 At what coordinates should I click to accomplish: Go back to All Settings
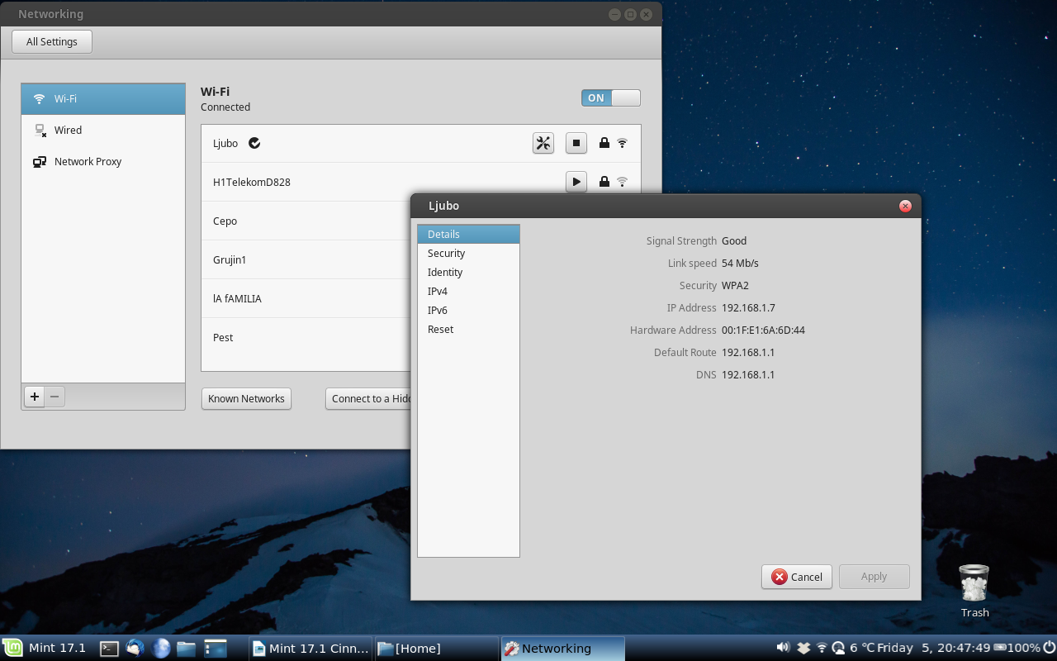[x=52, y=42]
